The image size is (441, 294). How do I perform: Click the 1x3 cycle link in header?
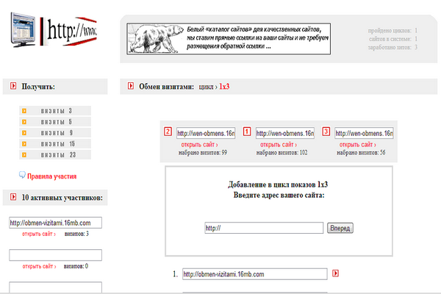point(224,87)
